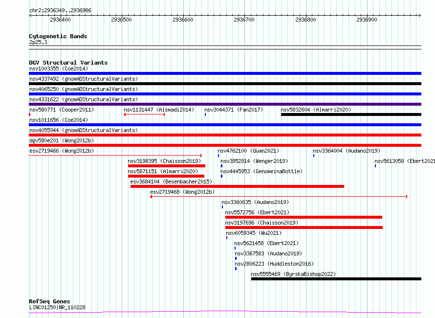Select nsv6059345 (Wu2021) label
The height and width of the screenshot is (318, 435).
point(254,233)
